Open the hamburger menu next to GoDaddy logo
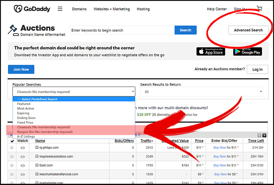Viewport: 274px width, 185px height. pos(60,9)
